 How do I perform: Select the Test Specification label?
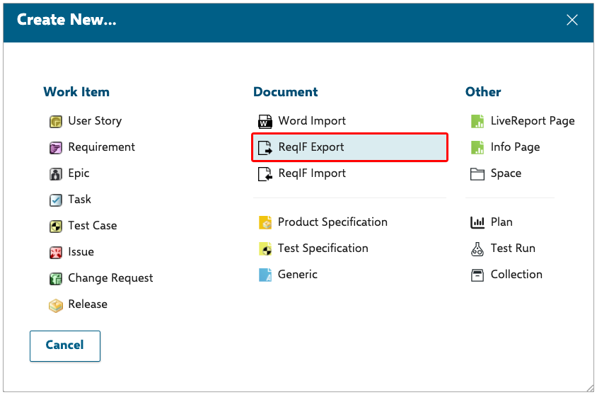tap(323, 248)
